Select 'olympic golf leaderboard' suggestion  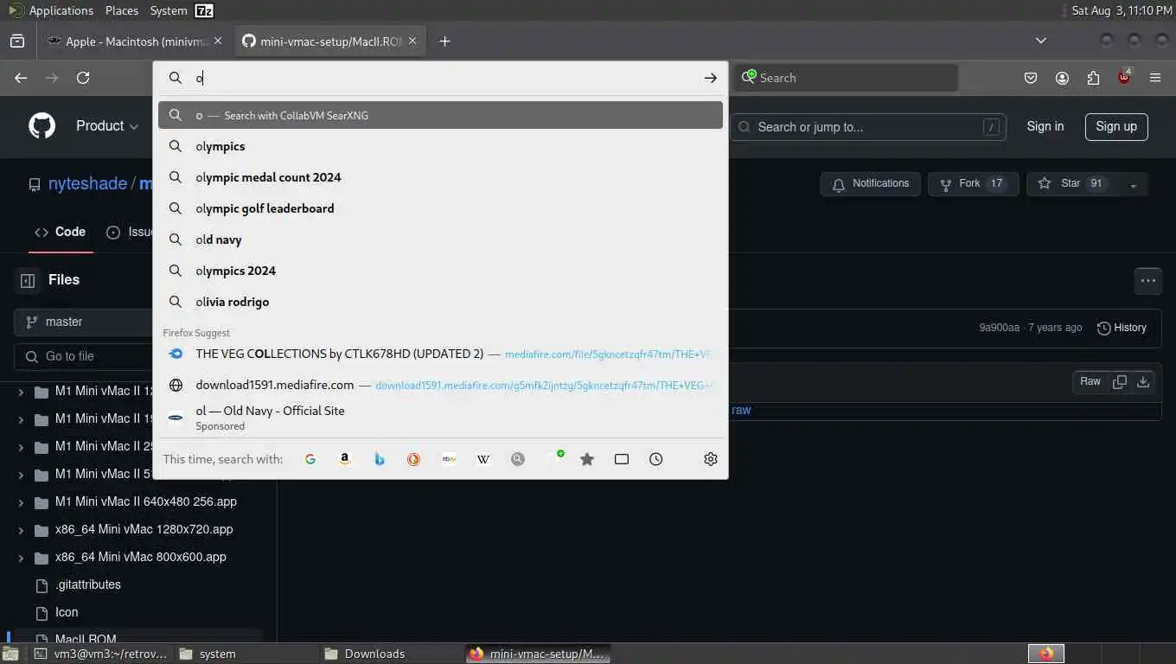tap(440, 208)
